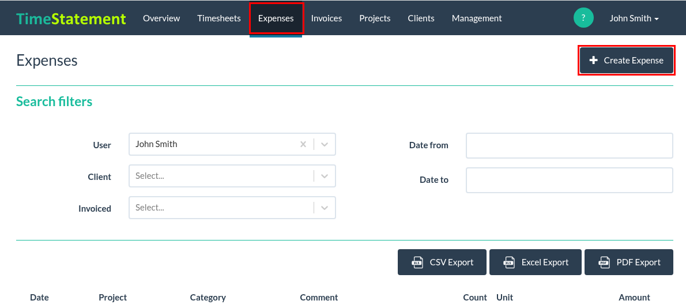Click the Excel Export file icon
This screenshot has width=686, height=308.
(509, 262)
